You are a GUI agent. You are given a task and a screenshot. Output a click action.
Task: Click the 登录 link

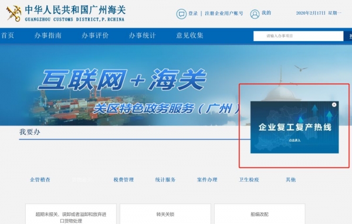(x=193, y=13)
